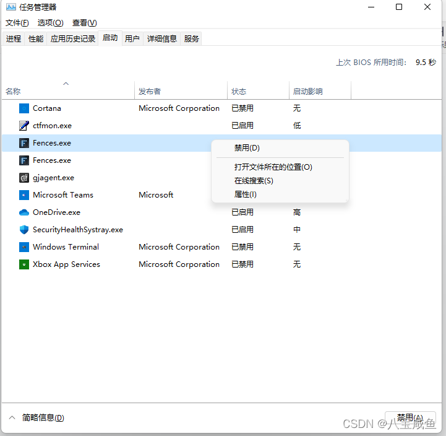Switch to the 详细信息 tab

(162, 39)
